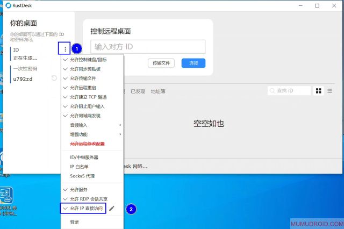Open IP 白名单 settings
Image resolution: width=344 pixels, height=229 pixels.
(x=92, y=167)
